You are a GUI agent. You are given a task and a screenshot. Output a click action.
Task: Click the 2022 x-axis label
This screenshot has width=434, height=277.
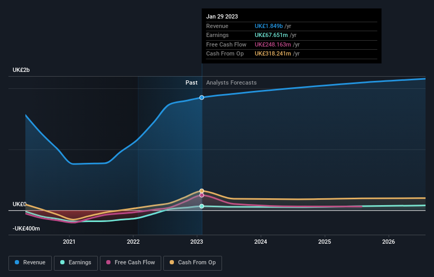tap(133, 242)
